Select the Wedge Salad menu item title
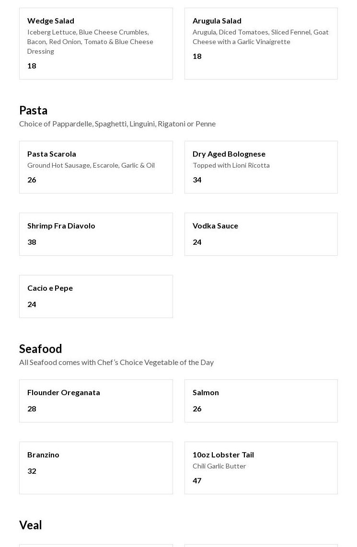 pyautogui.click(x=51, y=21)
